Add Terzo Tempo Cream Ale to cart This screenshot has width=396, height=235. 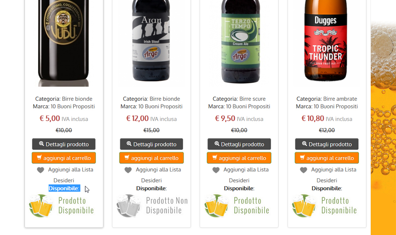click(239, 158)
